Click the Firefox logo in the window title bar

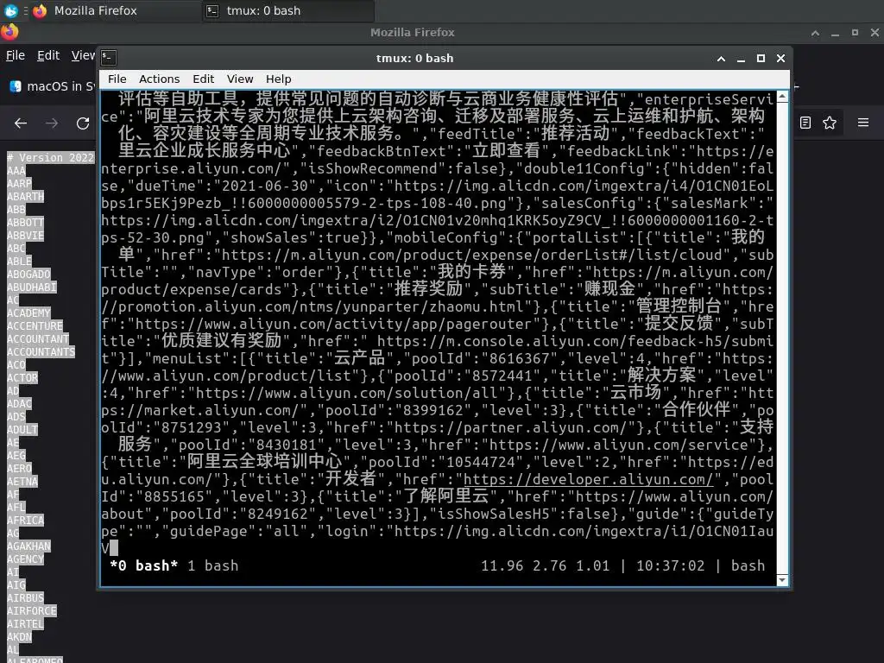9,32
